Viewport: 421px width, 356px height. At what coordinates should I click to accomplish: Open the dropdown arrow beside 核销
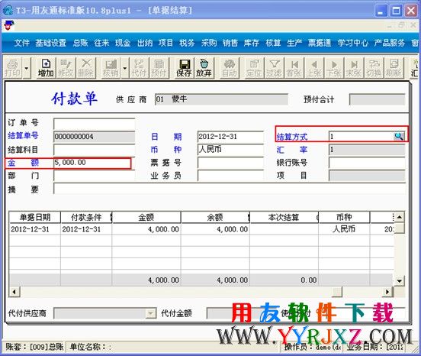125,68
